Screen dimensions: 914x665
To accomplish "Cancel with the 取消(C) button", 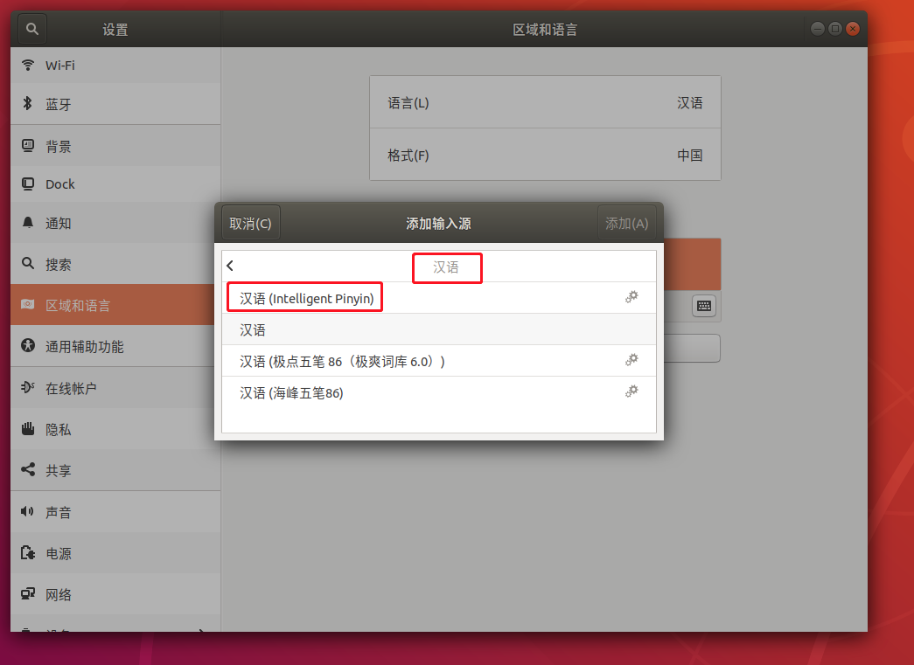I will coord(251,223).
